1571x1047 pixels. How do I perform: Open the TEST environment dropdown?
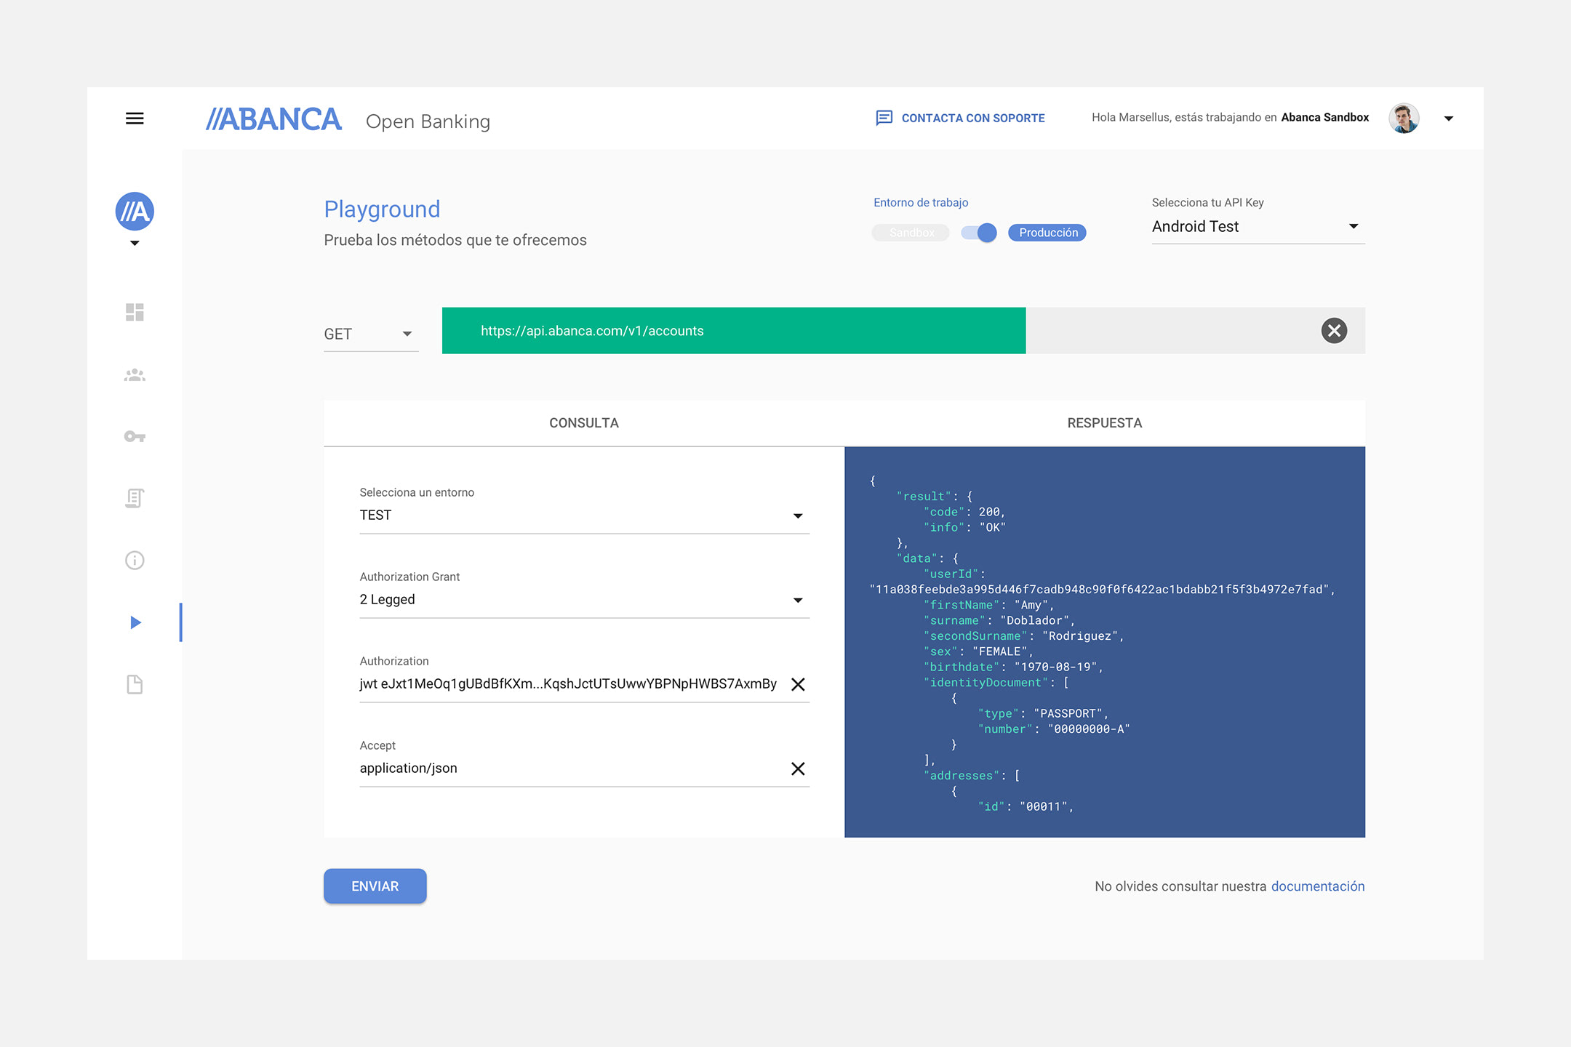tap(584, 516)
